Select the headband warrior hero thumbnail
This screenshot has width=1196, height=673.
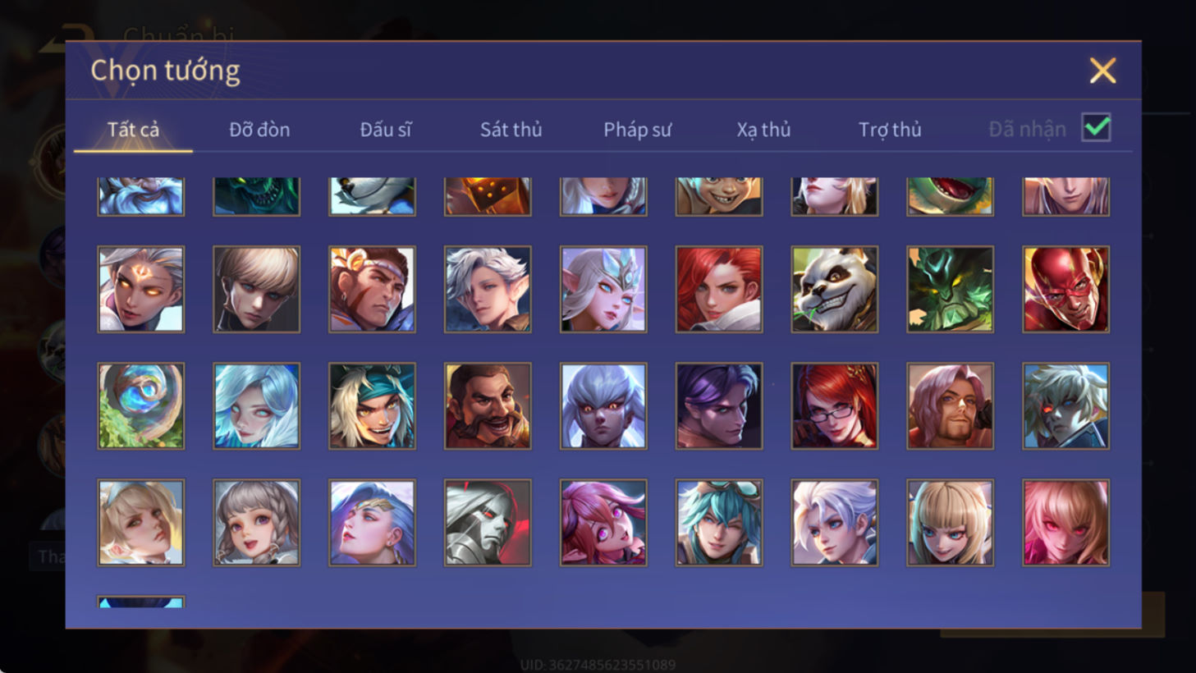coord(372,290)
